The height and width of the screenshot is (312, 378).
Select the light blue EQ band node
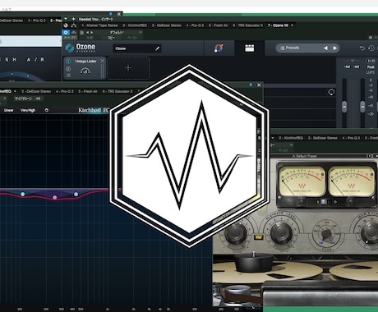76,194
